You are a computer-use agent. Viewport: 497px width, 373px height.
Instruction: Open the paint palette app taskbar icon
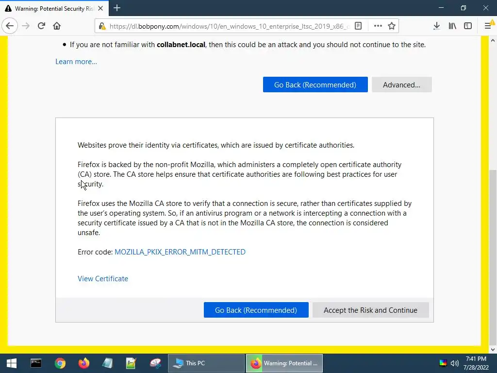coord(155,363)
